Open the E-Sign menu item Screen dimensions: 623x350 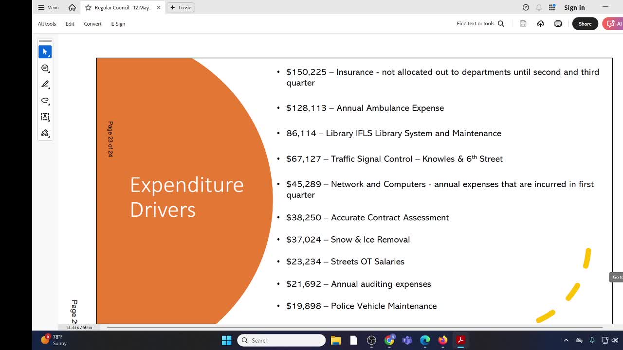point(118,23)
